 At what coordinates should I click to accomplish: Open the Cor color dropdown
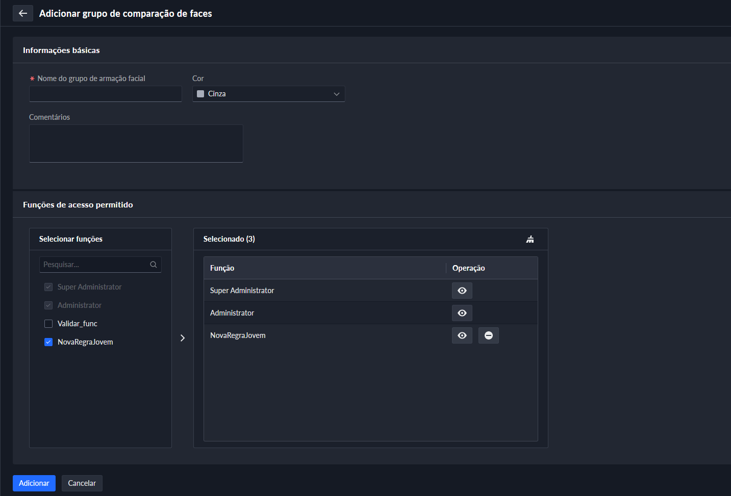(268, 94)
